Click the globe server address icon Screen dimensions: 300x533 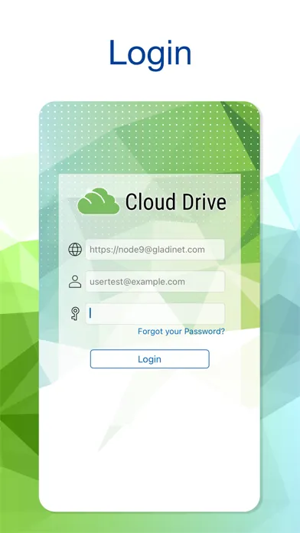(75, 250)
